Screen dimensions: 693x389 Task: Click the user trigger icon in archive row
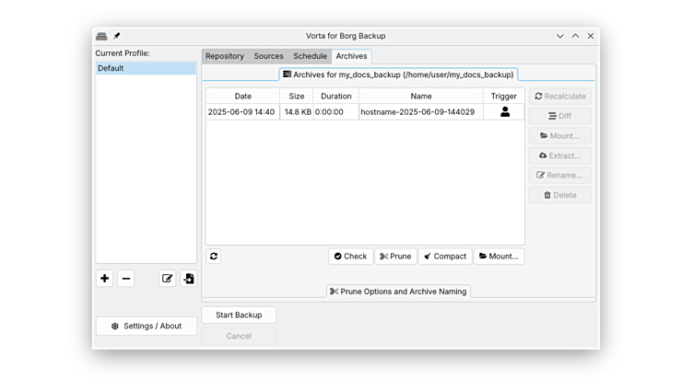504,112
